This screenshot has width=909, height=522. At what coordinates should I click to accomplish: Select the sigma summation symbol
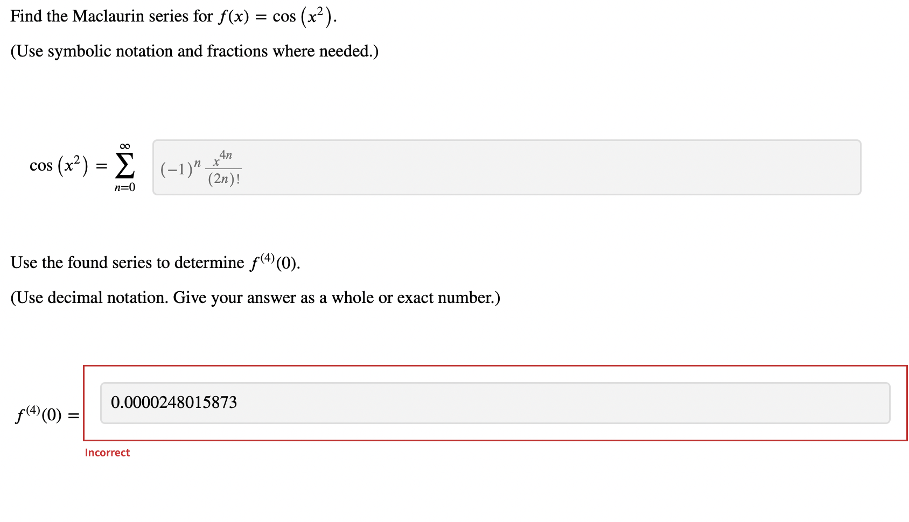coord(124,166)
